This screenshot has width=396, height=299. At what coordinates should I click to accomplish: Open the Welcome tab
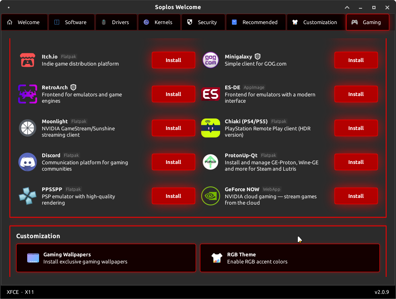(24, 22)
